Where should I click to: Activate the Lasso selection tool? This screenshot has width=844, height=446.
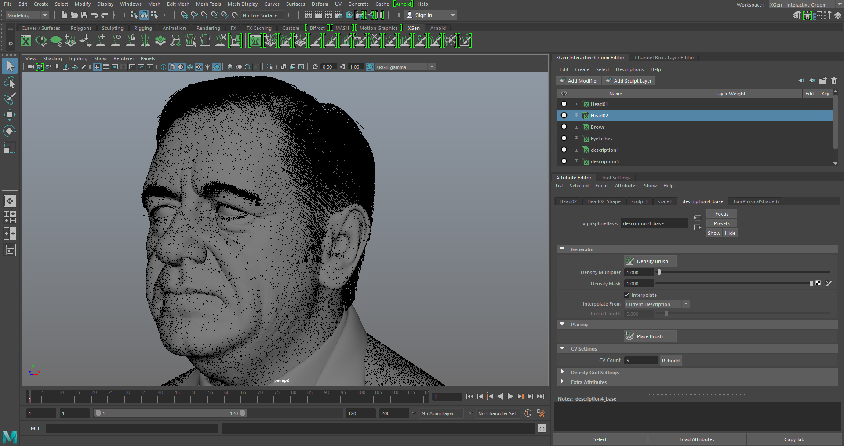[x=10, y=83]
